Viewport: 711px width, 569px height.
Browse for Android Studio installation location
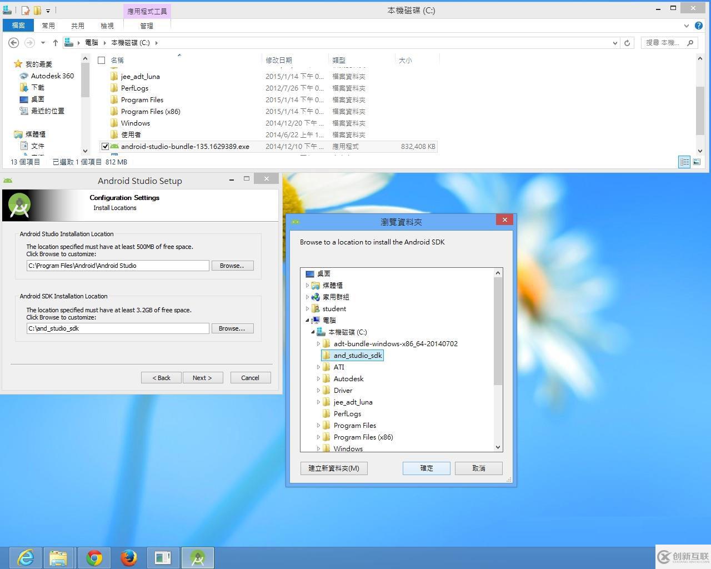click(x=232, y=266)
